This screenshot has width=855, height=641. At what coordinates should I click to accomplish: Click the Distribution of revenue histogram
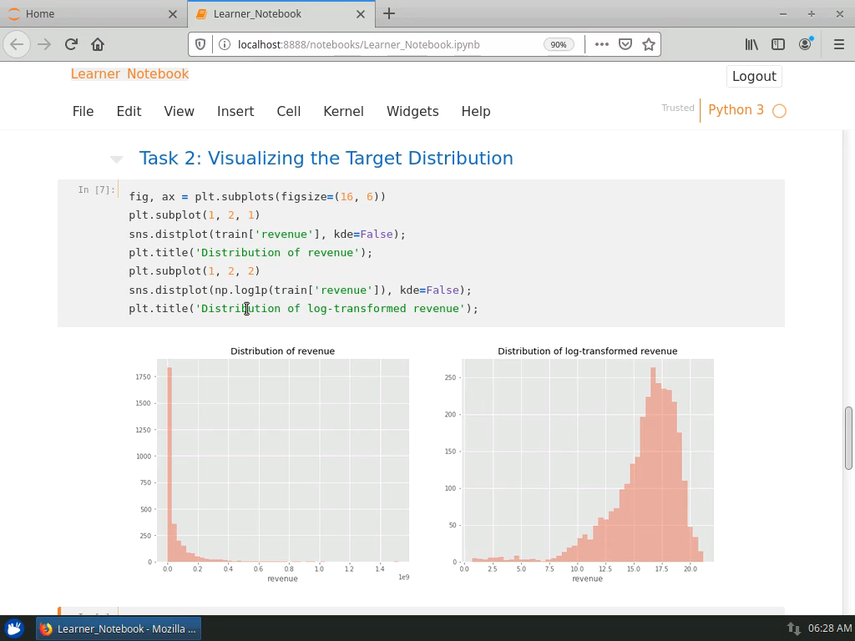tap(282, 461)
